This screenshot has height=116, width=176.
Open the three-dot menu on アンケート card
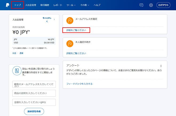(161, 66)
